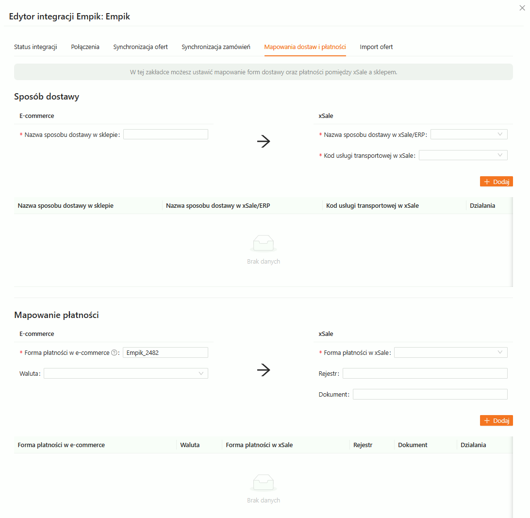The image size is (530, 518).
Task: Expand the Waluta currency dropdown
Action: point(126,373)
